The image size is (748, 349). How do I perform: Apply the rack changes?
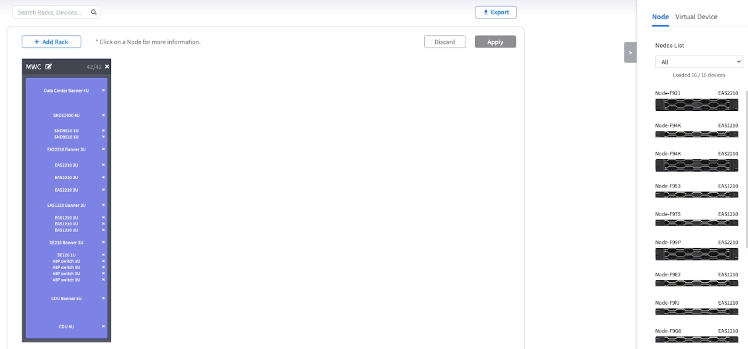pos(495,42)
